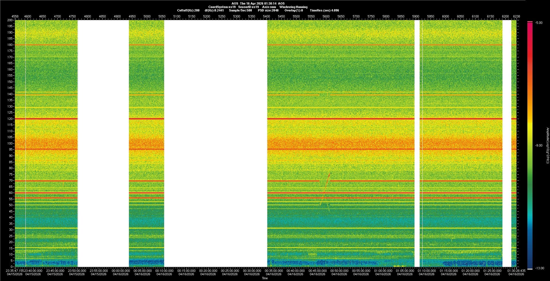Click the Windowing:Hanning header text

click(293, 7)
